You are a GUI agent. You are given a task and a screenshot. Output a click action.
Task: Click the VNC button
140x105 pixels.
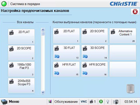tap(84, 102)
